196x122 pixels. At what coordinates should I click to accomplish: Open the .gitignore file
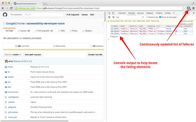point(12,107)
